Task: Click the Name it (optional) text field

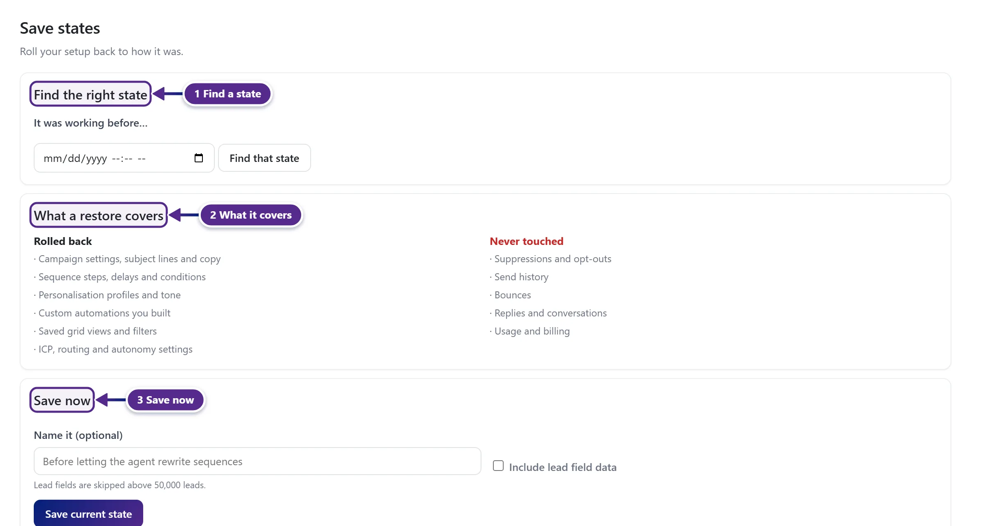Action: [x=257, y=461]
